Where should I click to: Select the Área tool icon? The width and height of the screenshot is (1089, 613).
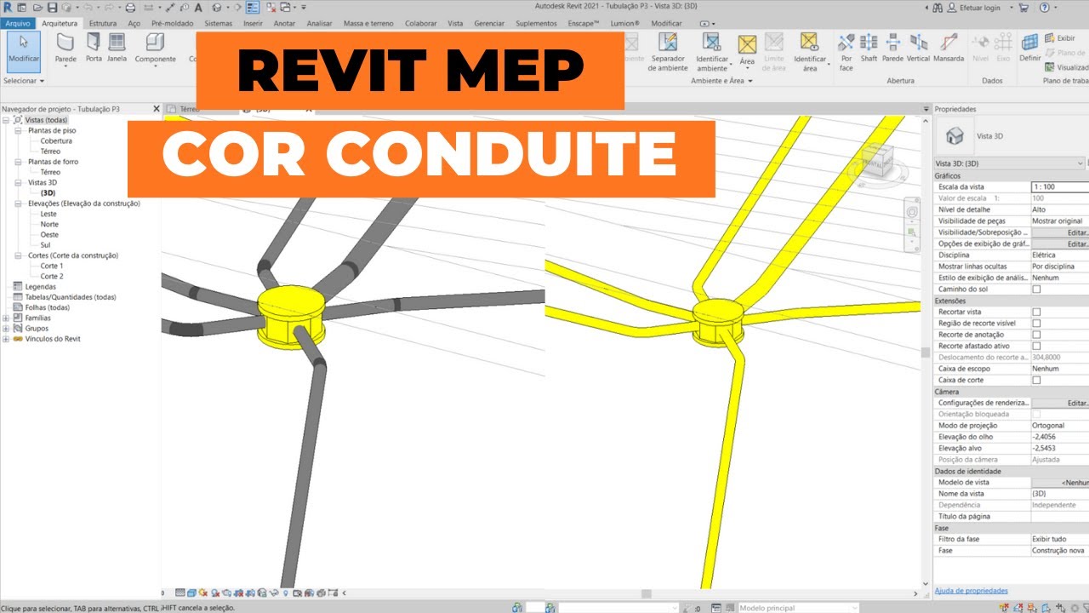click(x=747, y=44)
